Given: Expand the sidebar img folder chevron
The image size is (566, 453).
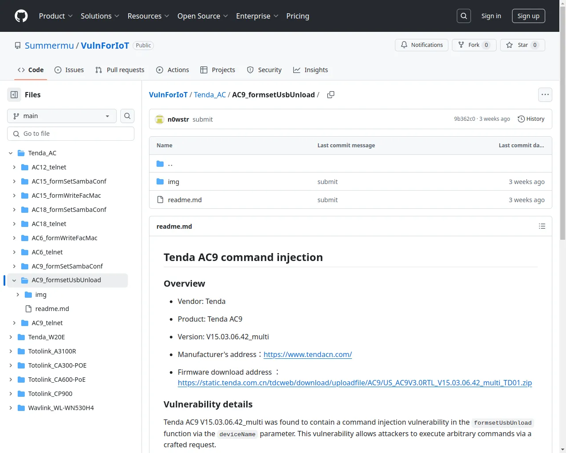Looking at the screenshot, I should coord(18,295).
